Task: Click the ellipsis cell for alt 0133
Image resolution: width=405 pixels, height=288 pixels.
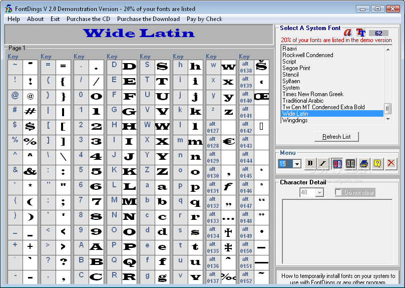Action: click(229, 217)
